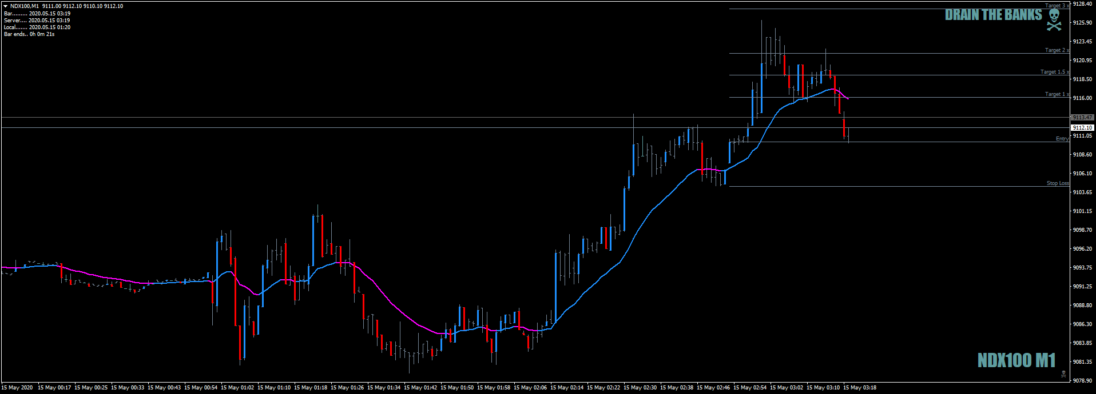This screenshot has width=1096, height=394.
Task: Click the Local time line 2020.05.15 01:20
Action: 37,27
